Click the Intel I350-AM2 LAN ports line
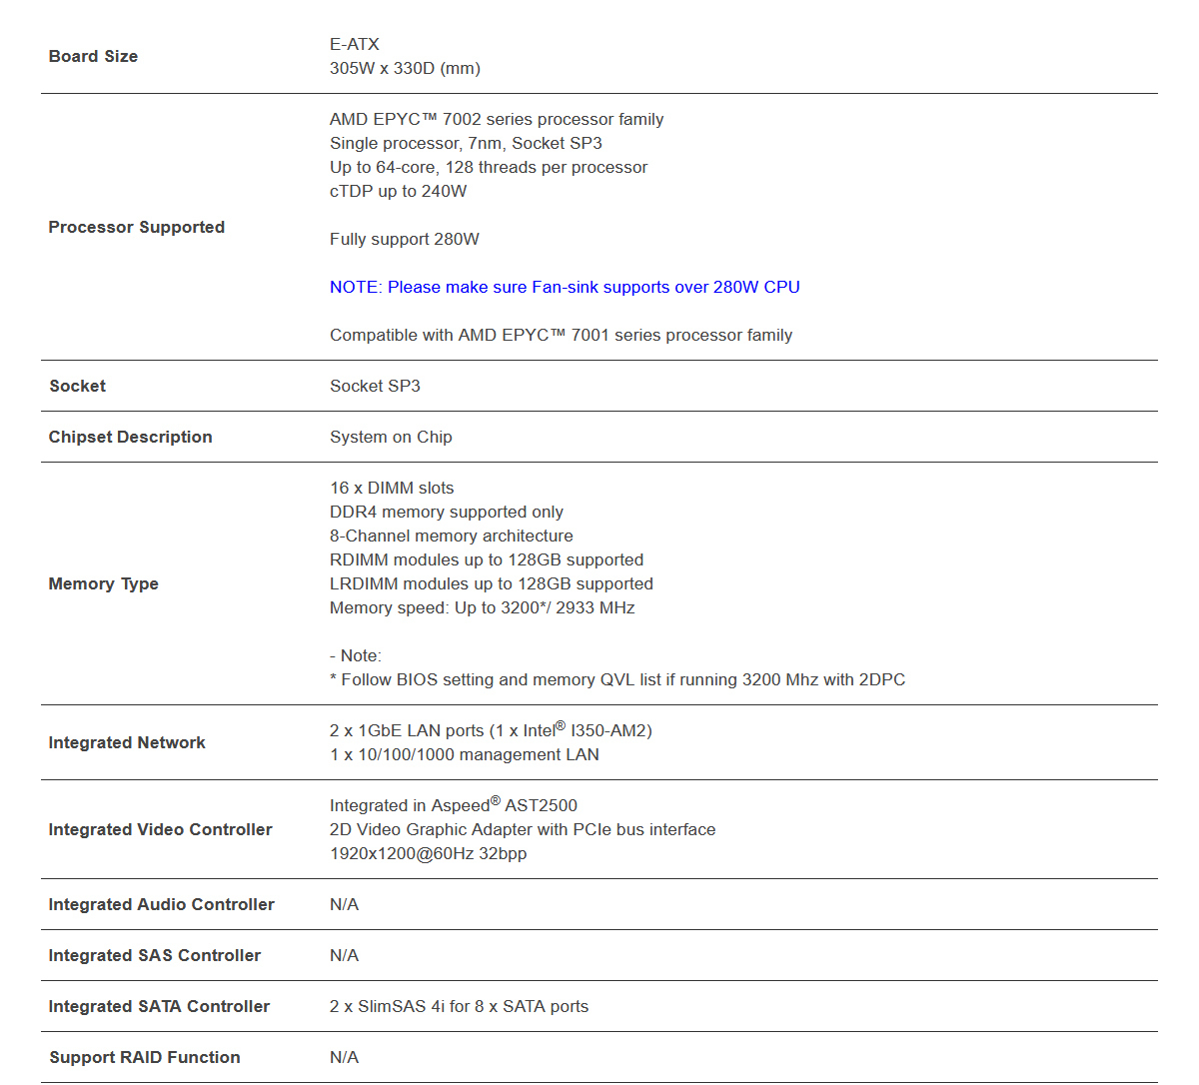The height and width of the screenshot is (1085, 1199). coord(491,731)
